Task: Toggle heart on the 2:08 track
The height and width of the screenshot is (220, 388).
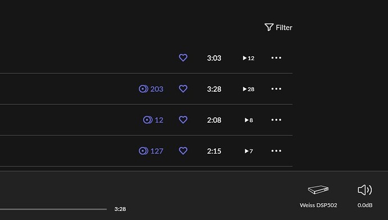Action: 183,120
